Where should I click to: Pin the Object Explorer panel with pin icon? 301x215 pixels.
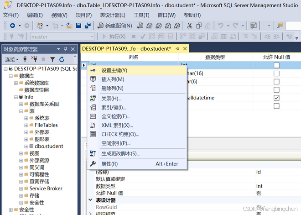(66, 49)
